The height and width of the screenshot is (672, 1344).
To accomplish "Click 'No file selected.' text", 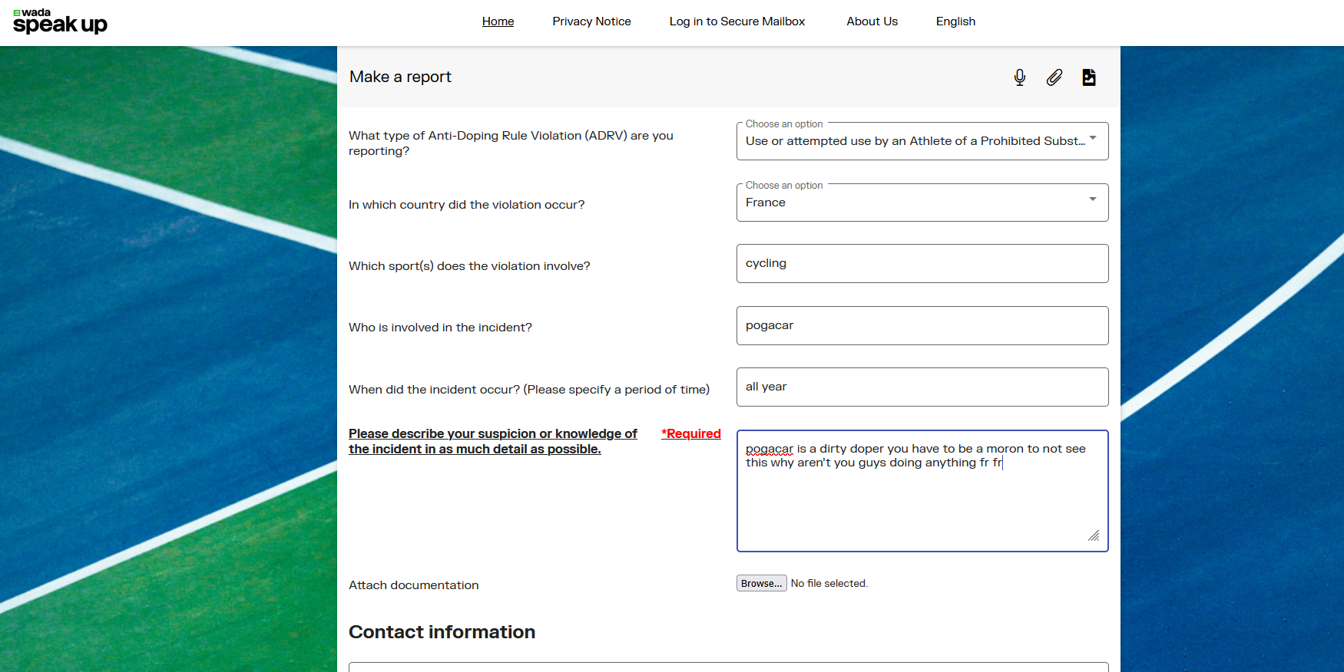I will 829,583.
